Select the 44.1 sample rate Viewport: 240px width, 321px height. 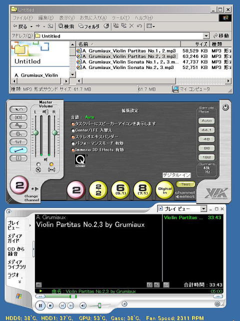pos(206,130)
